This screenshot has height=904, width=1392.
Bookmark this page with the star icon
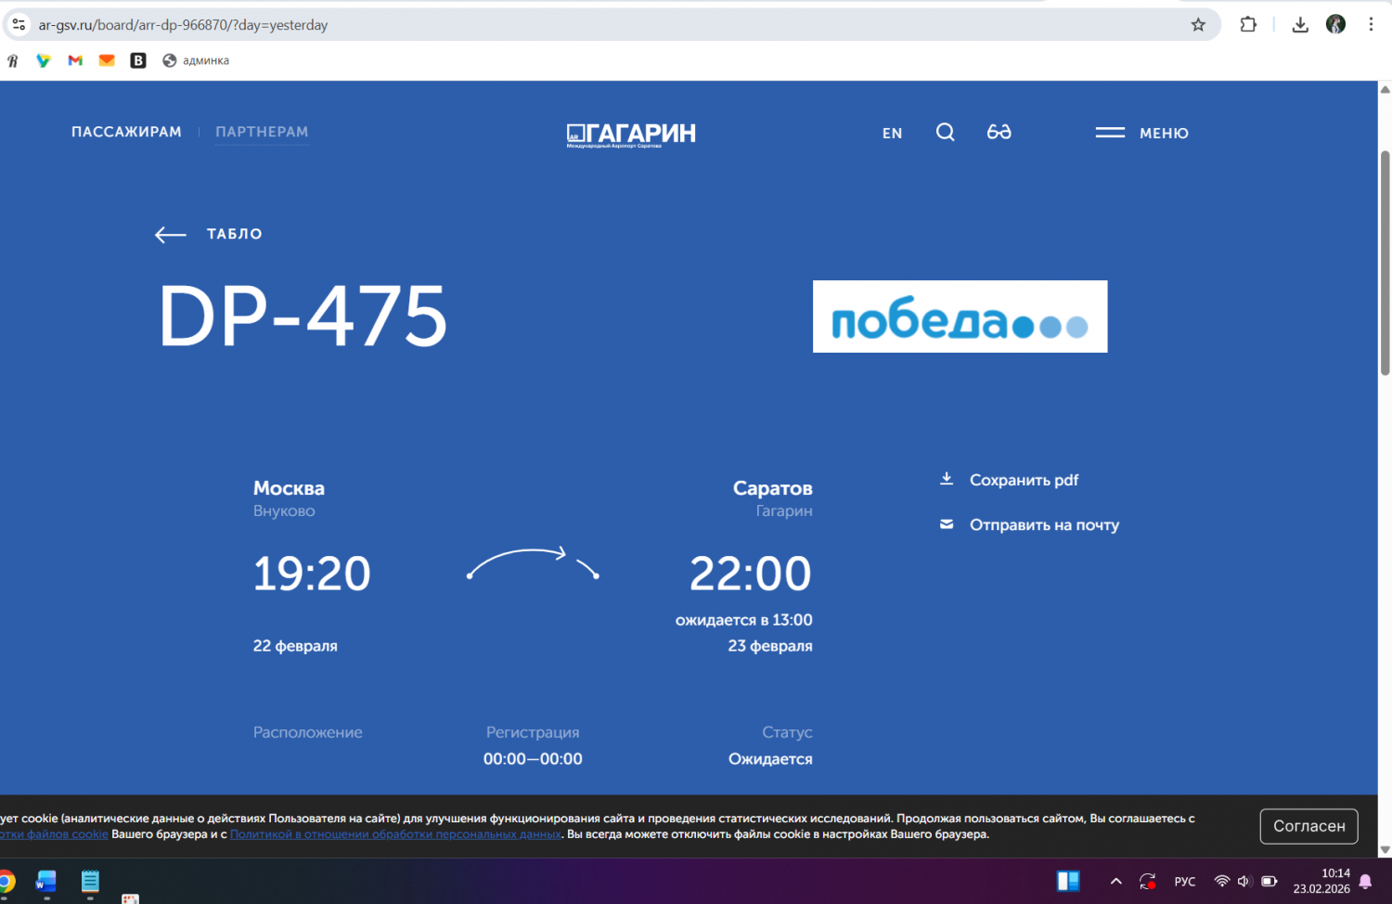pos(1198,25)
